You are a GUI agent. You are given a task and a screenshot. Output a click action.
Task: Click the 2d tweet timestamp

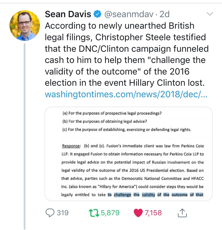click(164, 14)
